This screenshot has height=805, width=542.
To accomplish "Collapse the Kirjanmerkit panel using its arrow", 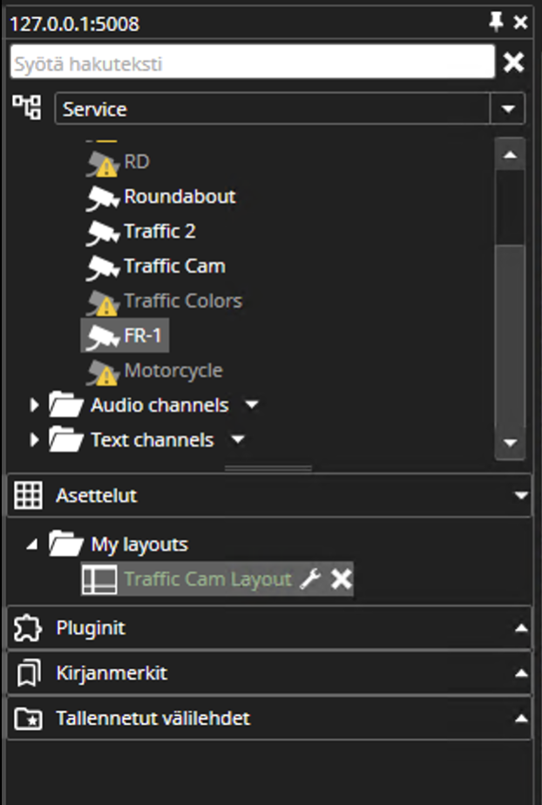I will pos(520,673).
